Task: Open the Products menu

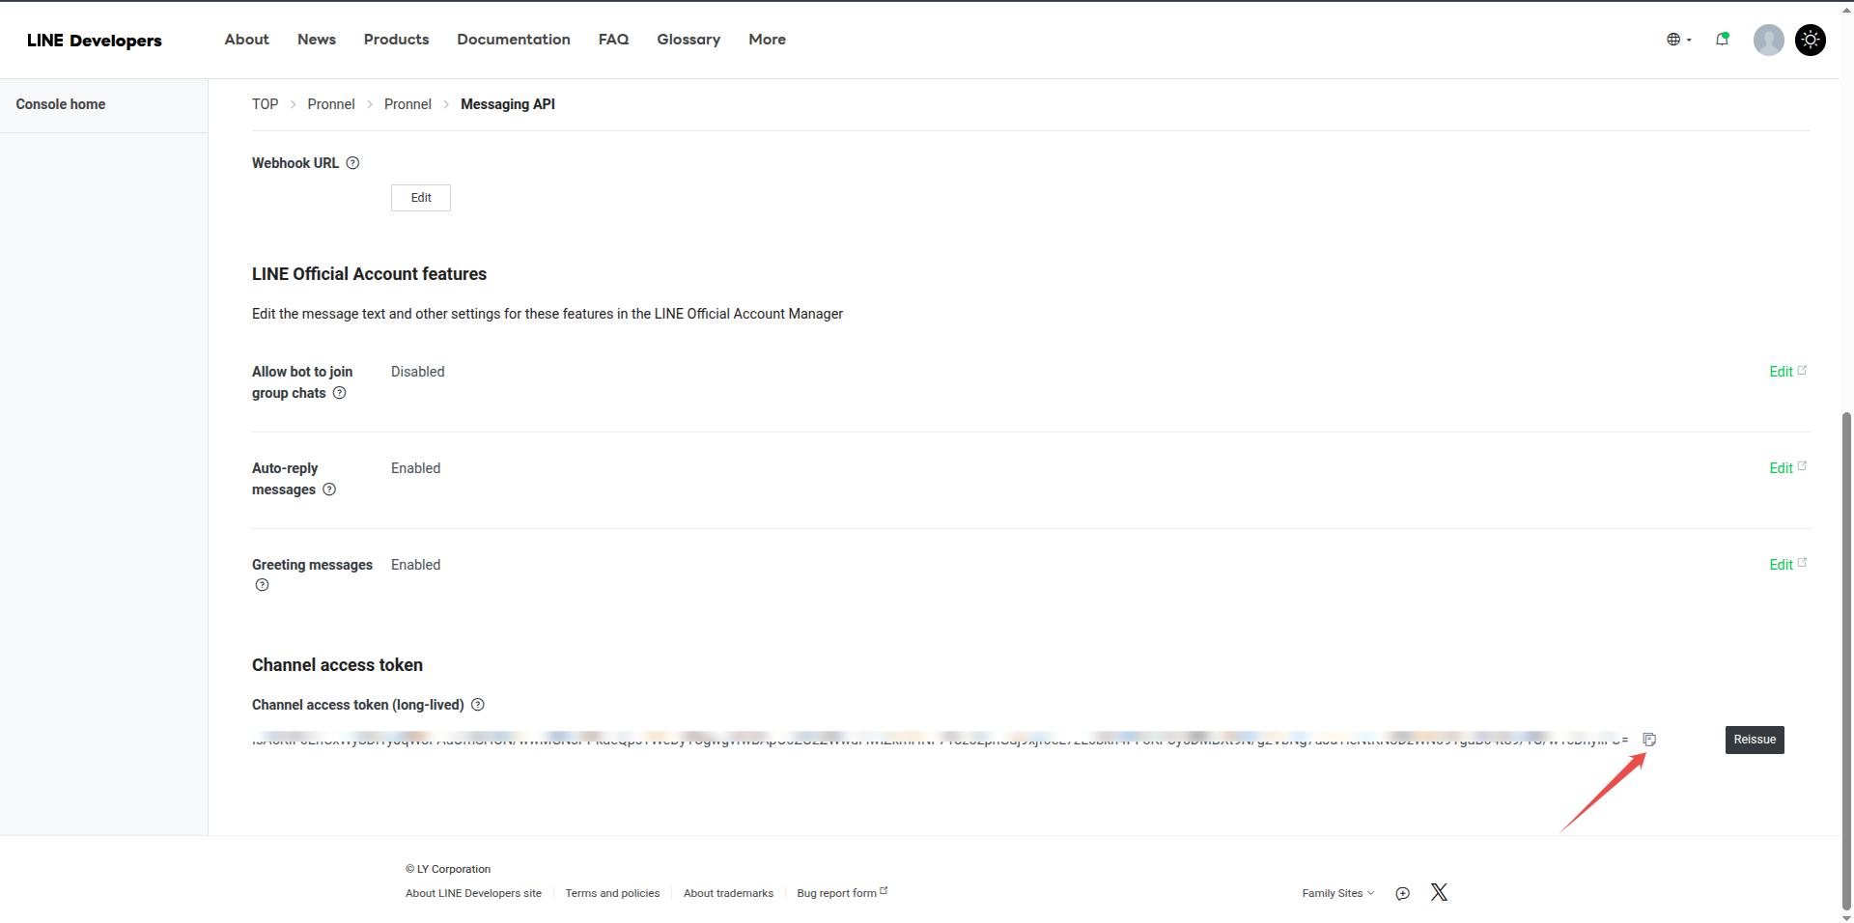Action: [396, 40]
